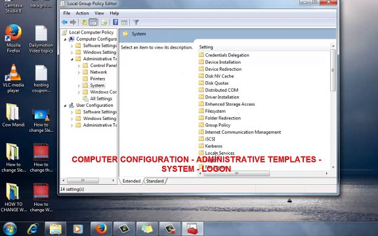Click the settings list horizontal scrollbar thumb
Viewport: 378px width, 236px height.
[x=236, y=173]
